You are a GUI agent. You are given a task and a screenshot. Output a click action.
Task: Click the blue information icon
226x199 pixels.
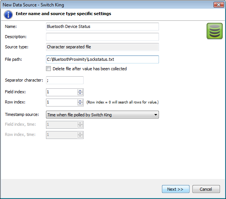pyautogui.click(x=8, y=15)
